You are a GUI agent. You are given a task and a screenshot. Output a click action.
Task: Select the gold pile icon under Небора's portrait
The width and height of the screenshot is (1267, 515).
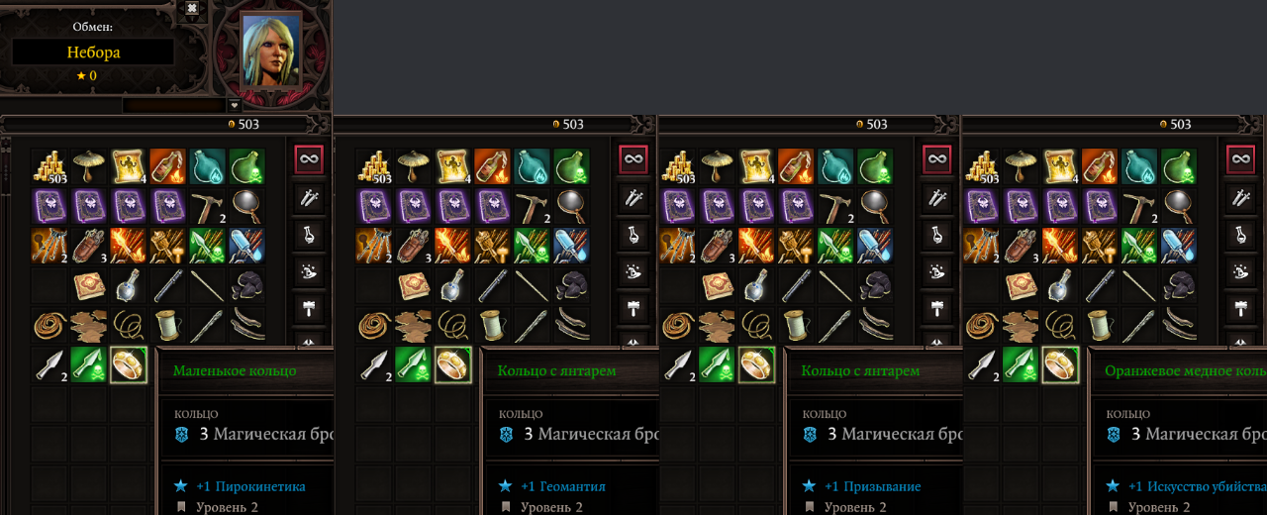(x=49, y=165)
